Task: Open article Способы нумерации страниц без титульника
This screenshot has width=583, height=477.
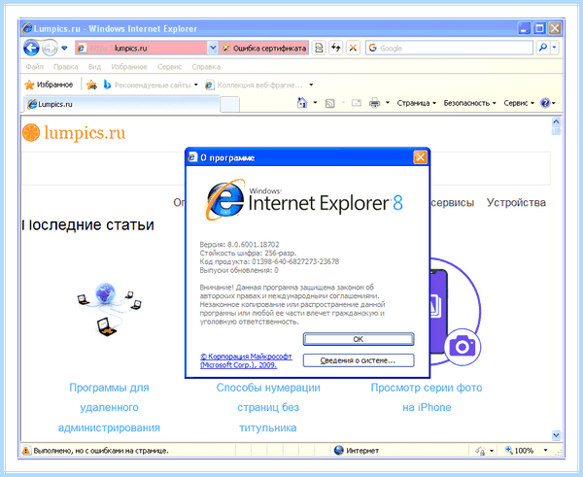Action: [268, 408]
